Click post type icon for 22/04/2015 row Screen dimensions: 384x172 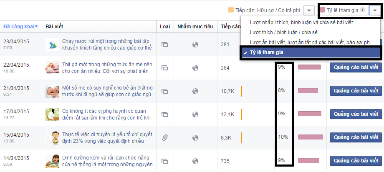pos(164,68)
